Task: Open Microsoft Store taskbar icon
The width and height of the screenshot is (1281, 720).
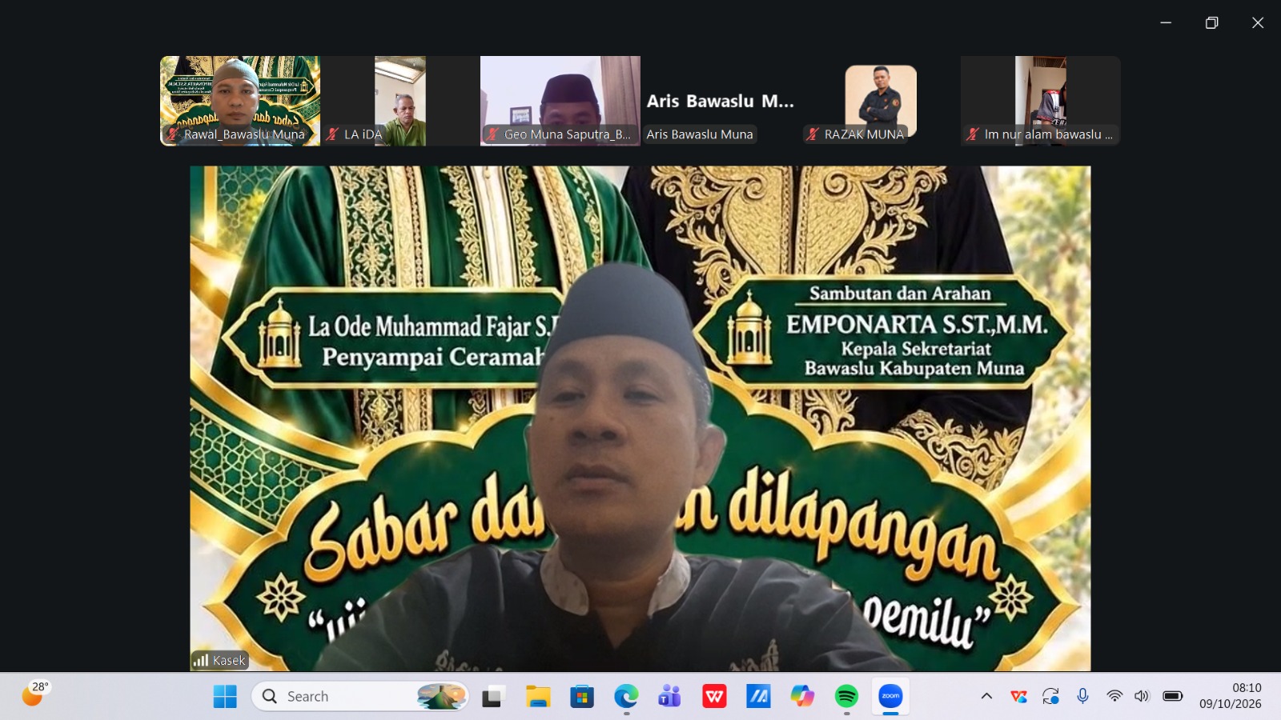Action: (x=582, y=697)
